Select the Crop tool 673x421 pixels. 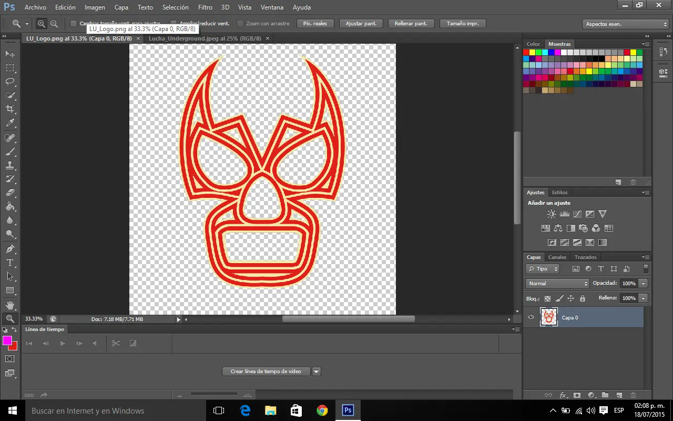pos(10,109)
